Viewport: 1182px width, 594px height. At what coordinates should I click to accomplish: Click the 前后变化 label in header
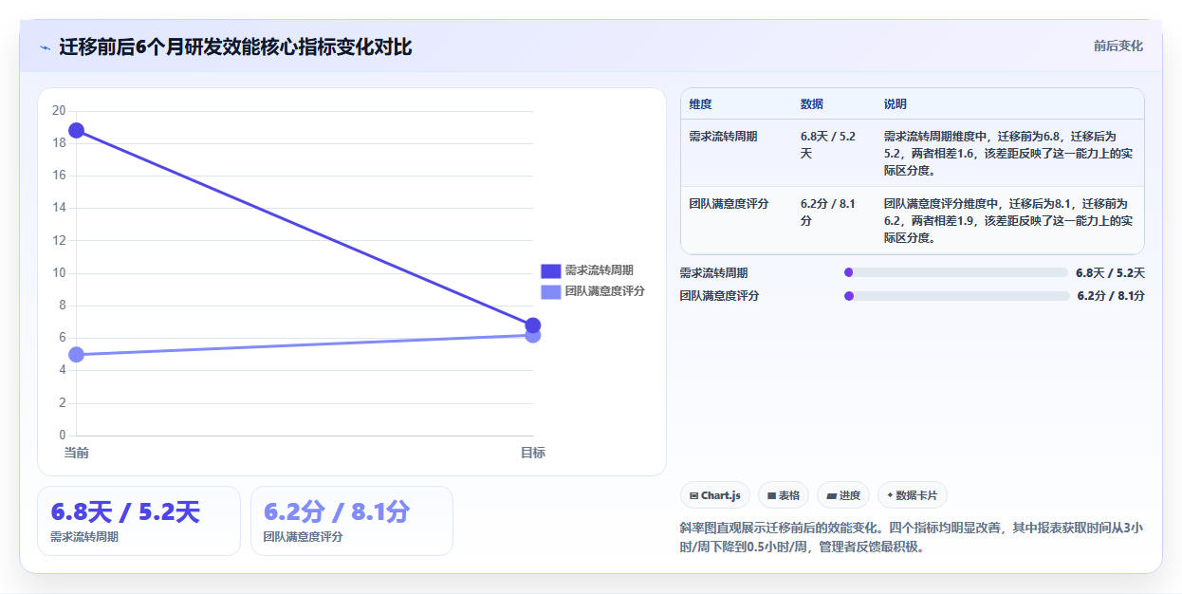(x=1117, y=46)
